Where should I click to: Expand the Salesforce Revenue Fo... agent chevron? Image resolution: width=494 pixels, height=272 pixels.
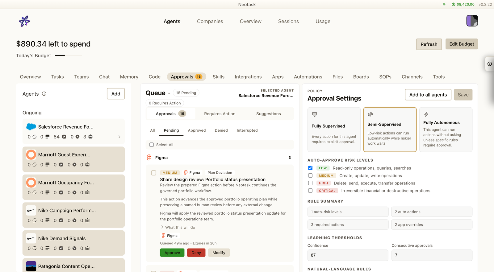click(x=119, y=137)
